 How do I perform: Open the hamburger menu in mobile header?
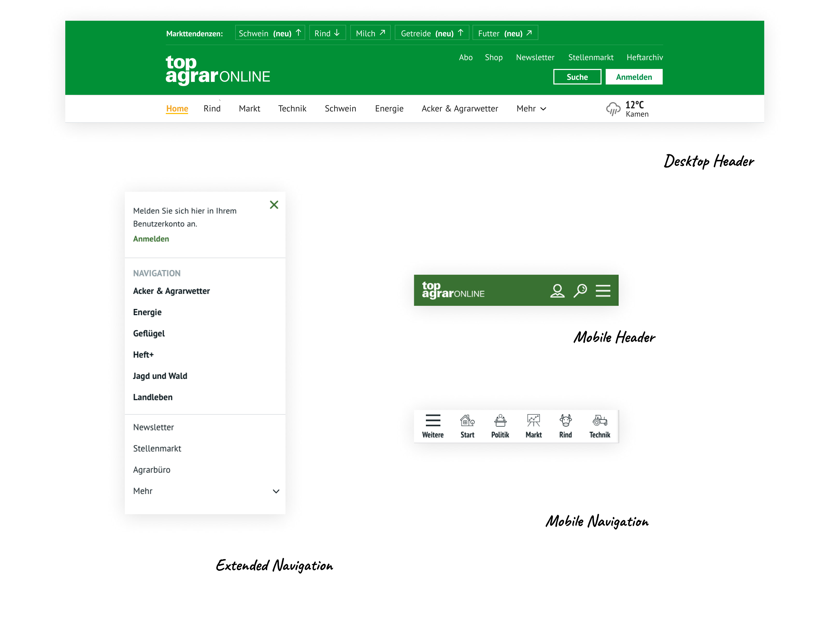(603, 291)
